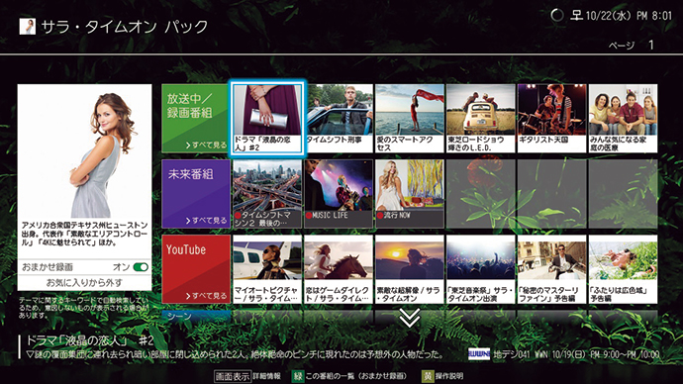Open the タイムシフト刑事 program thumbnail

click(x=339, y=119)
